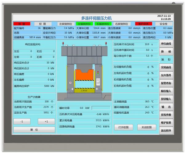Viewport: 186px width, 154px height.
Task: Decrease production count with -1 button
Action: [22, 121]
